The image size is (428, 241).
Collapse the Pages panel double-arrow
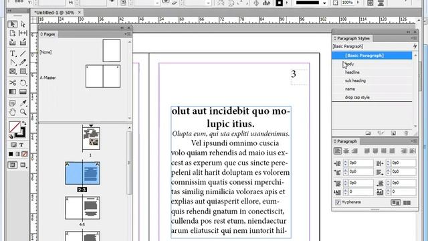point(122,28)
